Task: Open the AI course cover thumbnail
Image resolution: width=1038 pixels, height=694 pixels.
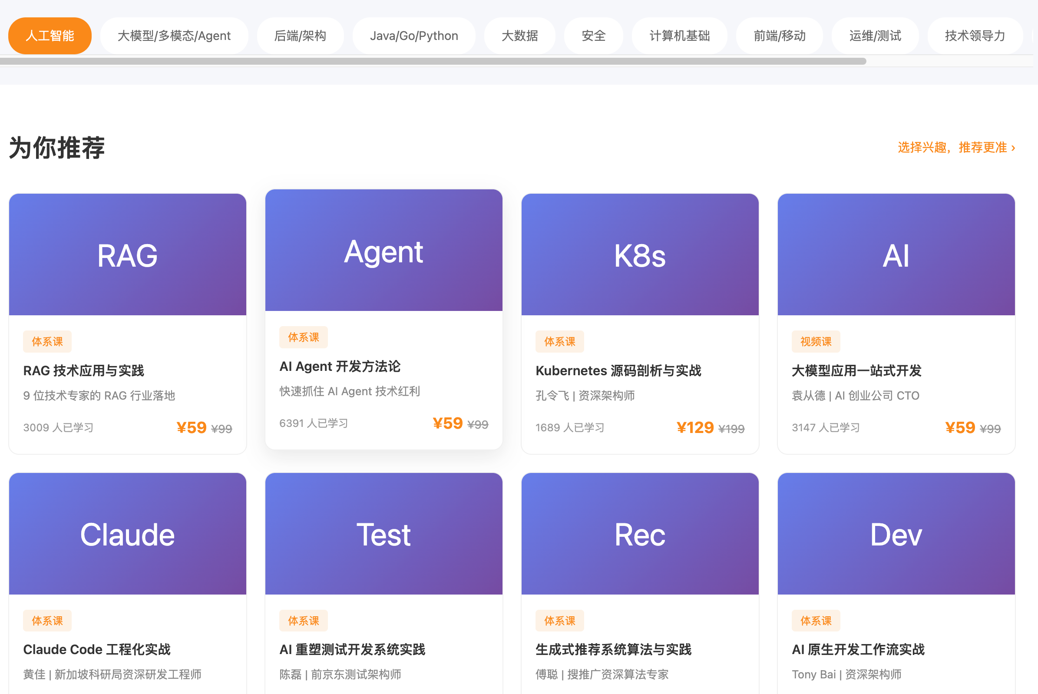Action: pyautogui.click(x=896, y=254)
